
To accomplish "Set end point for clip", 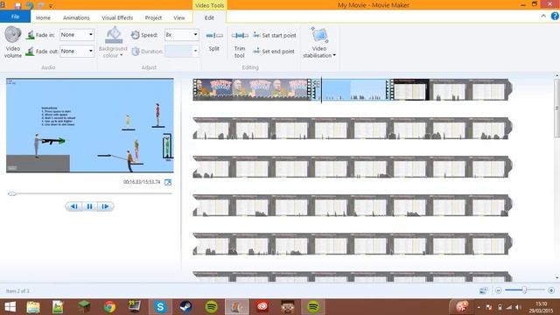I will pos(274,52).
